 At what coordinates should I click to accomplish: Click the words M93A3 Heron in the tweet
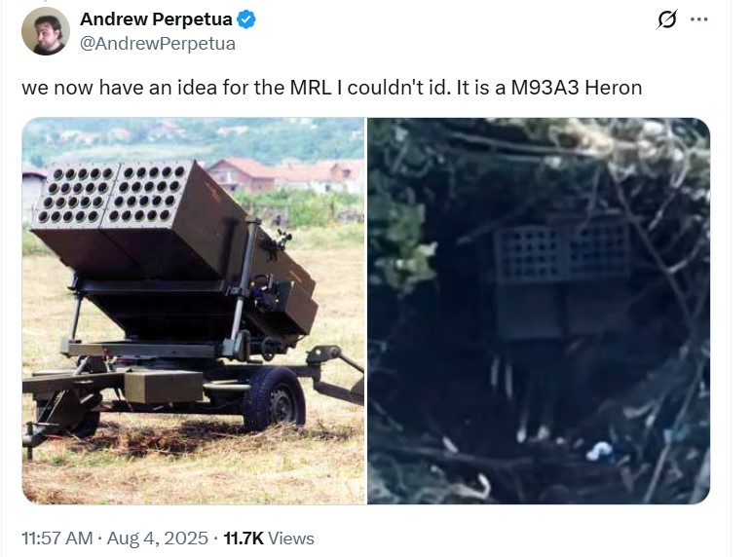pos(577,88)
